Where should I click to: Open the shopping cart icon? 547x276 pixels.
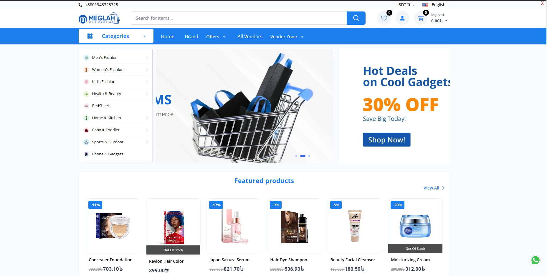point(421,18)
